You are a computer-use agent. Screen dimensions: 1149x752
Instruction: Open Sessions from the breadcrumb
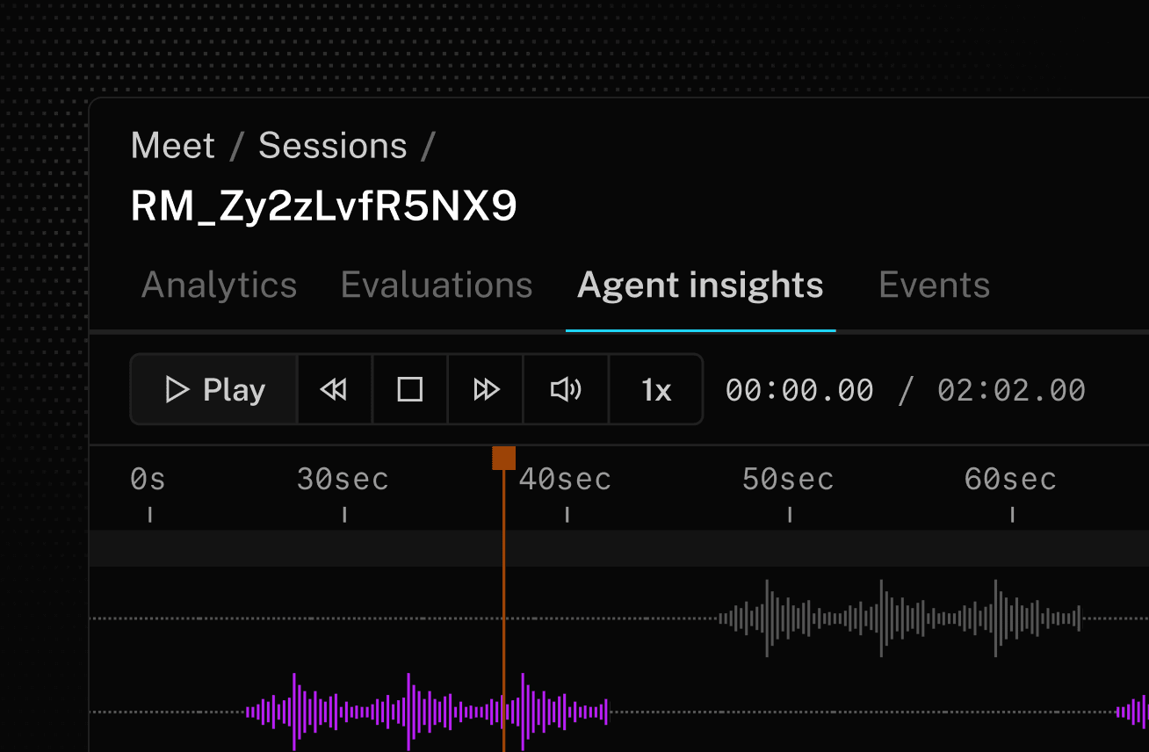[332, 144]
